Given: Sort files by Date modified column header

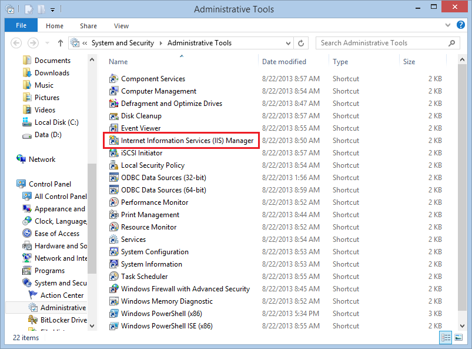Looking at the screenshot, I should coord(284,62).
